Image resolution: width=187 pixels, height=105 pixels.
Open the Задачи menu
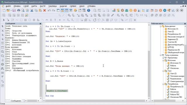63,6
